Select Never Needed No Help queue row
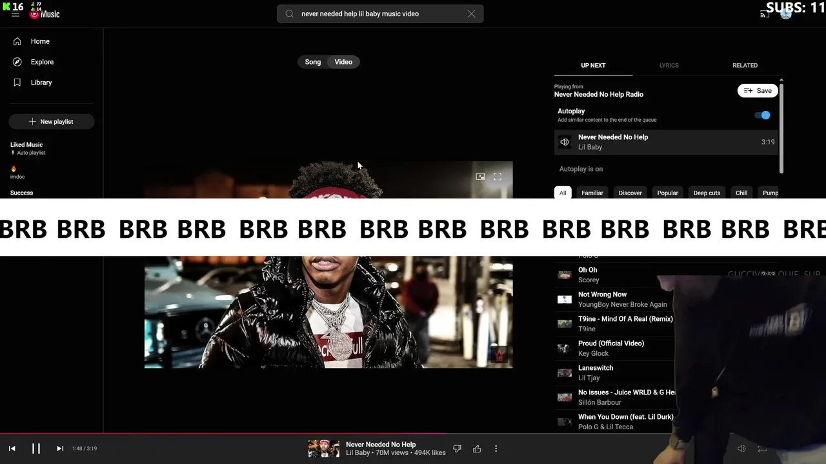 click(x=667, y=142)
